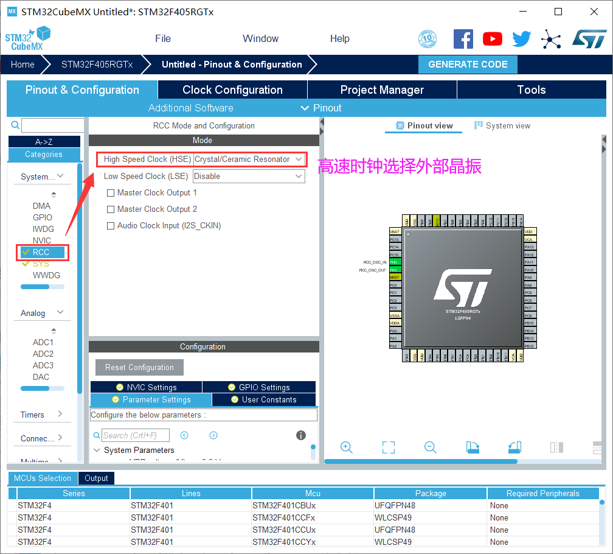This screenshot has width=613, height=554.
Task: Open the Tools tab
Action: tap(532, 89)
